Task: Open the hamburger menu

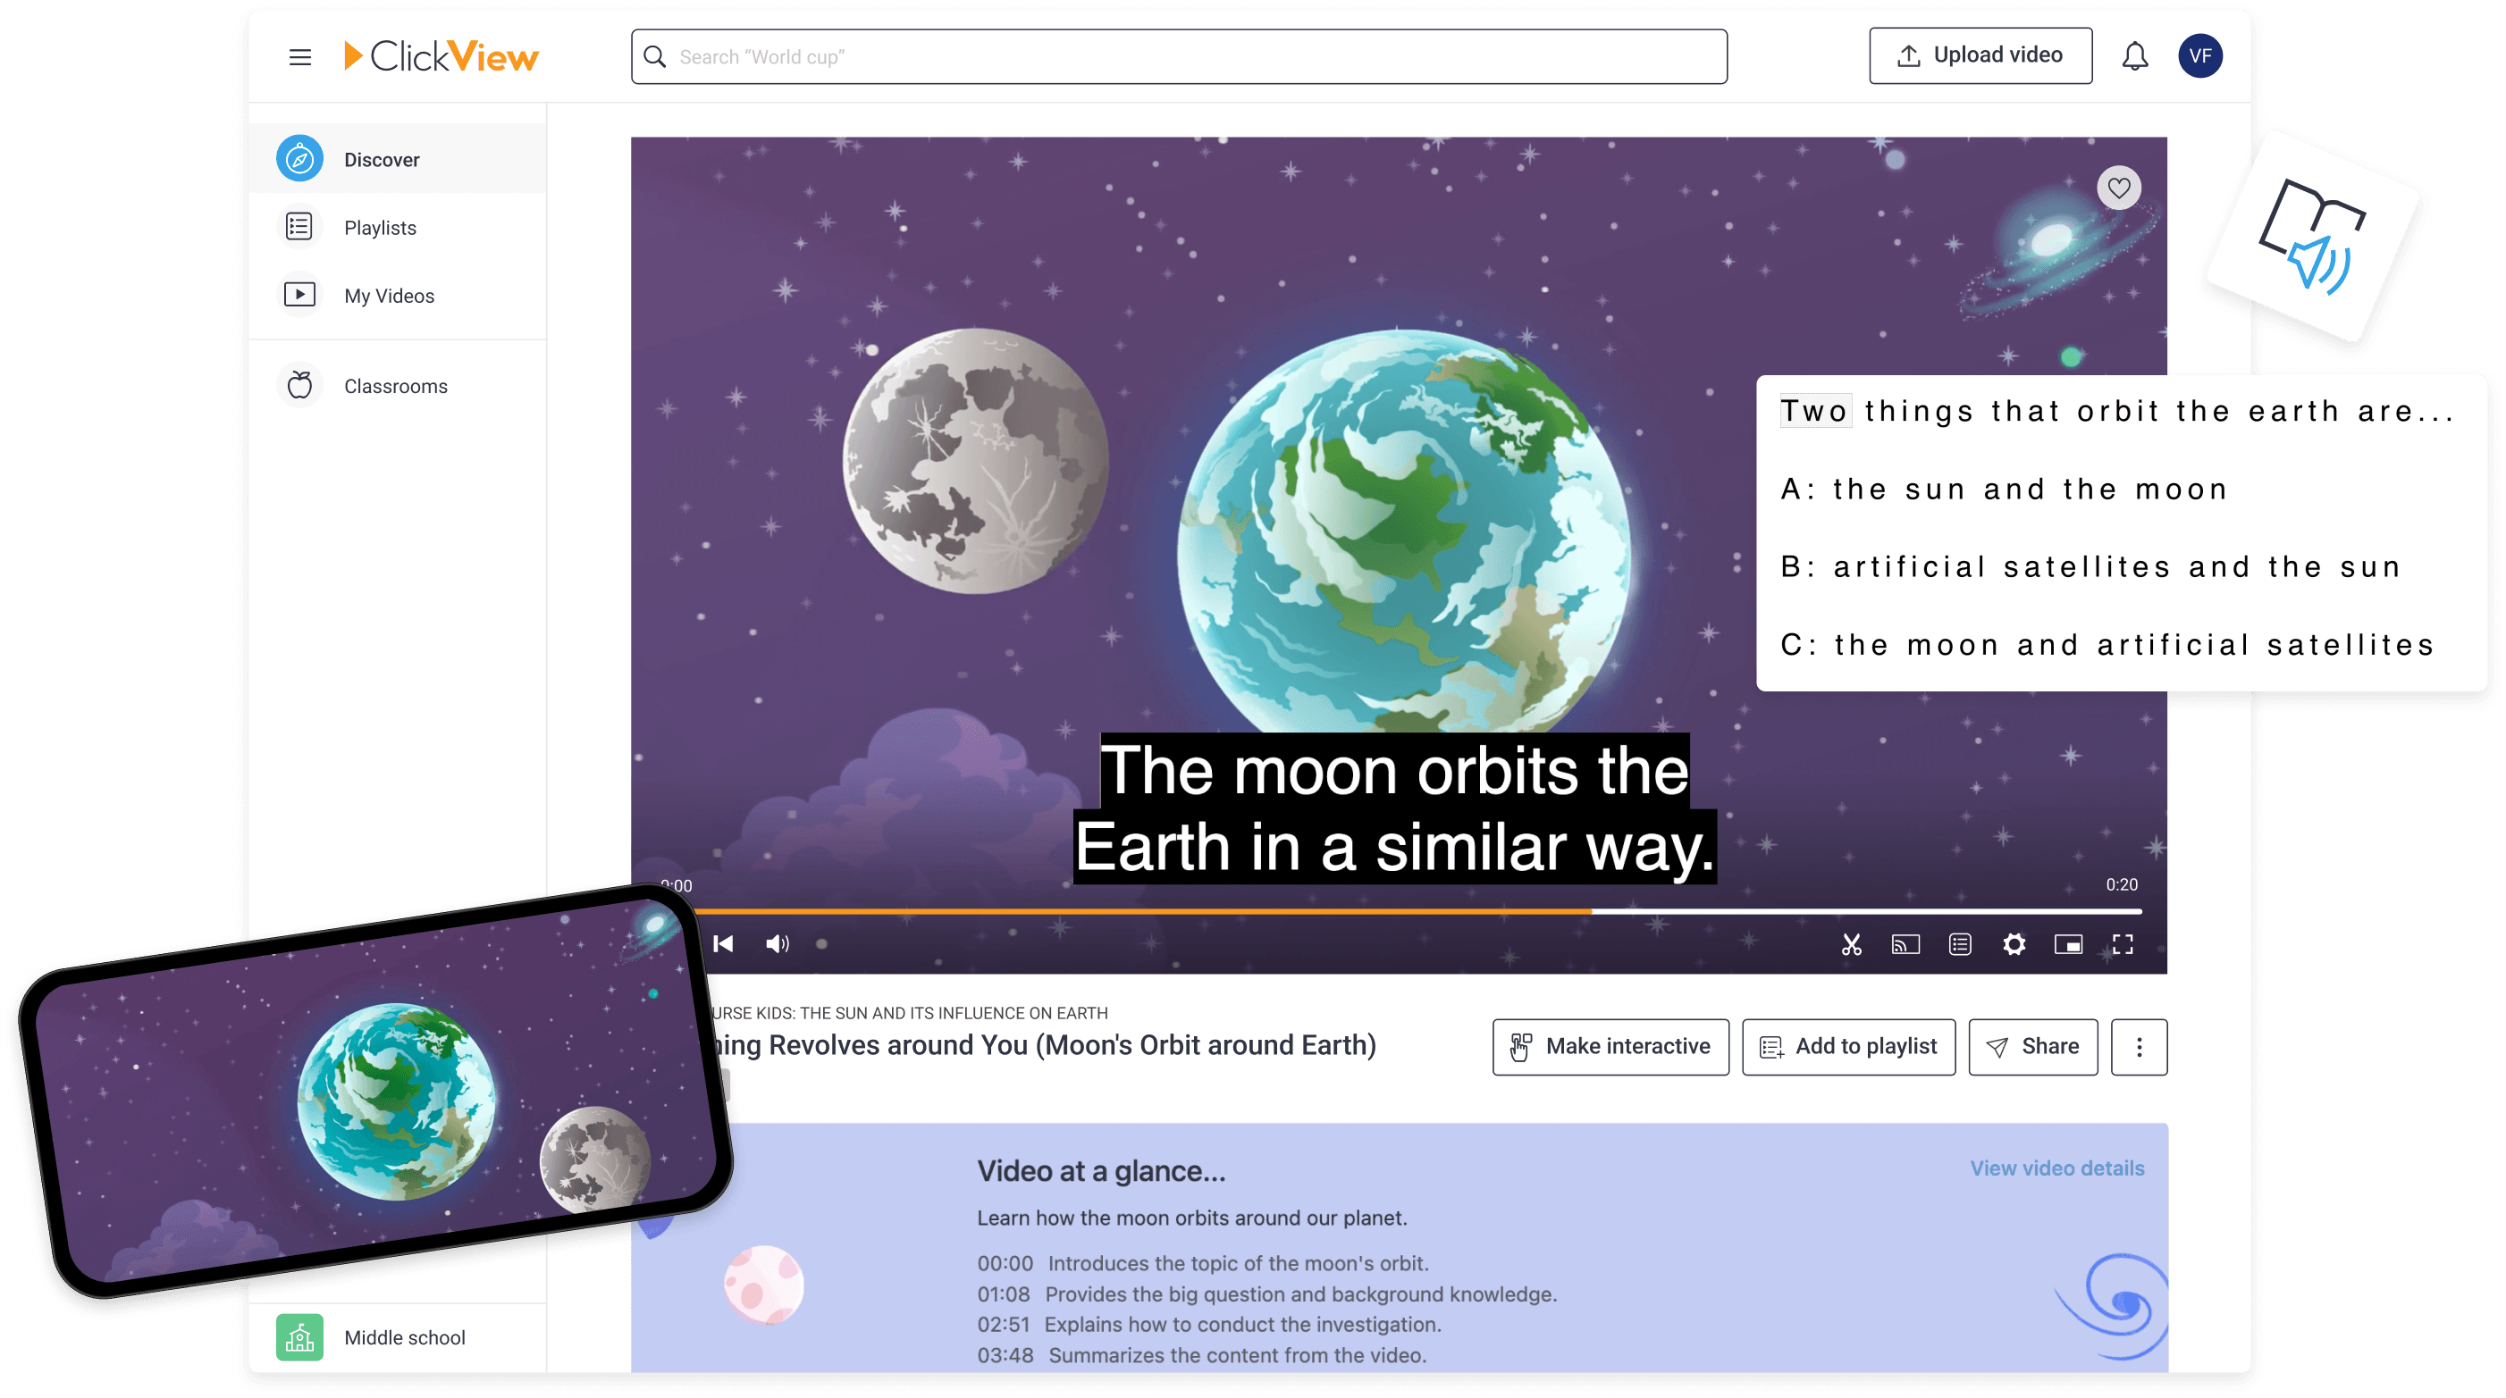Action: point(299,56)
